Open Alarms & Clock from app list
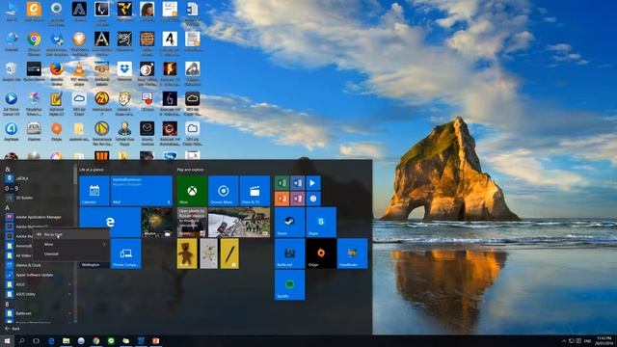 pyautogui.click(x=39, y=265)
